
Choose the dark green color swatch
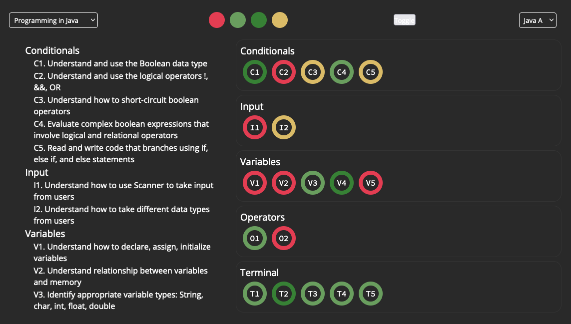[x=259, y=20]
